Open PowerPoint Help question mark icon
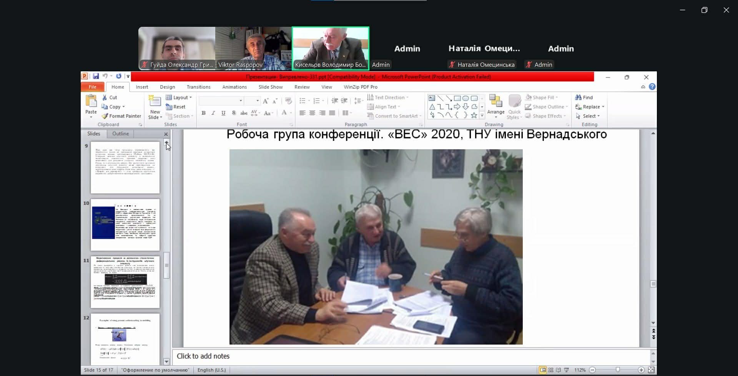 click(652, 87)
